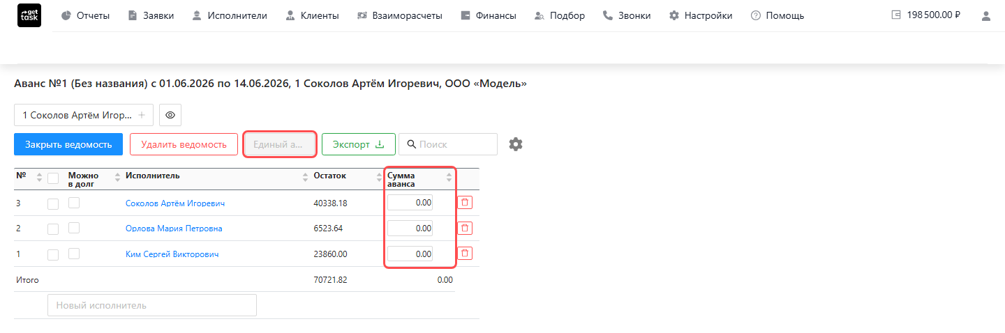
Task: Open the Настройки menu
Action: point(701,15)
